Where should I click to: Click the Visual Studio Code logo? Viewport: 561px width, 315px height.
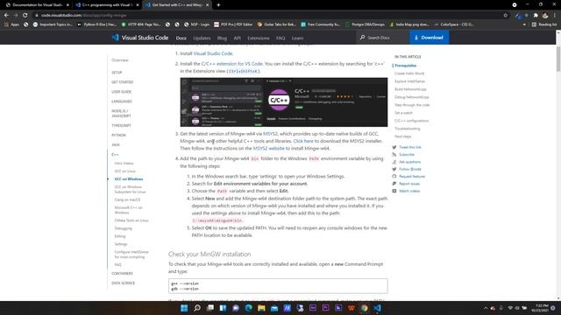tap(115, 38)
